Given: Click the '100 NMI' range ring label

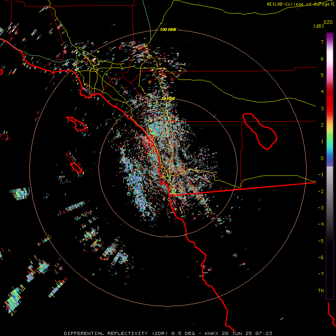Looking at the screenshot, I should (168, 29).
